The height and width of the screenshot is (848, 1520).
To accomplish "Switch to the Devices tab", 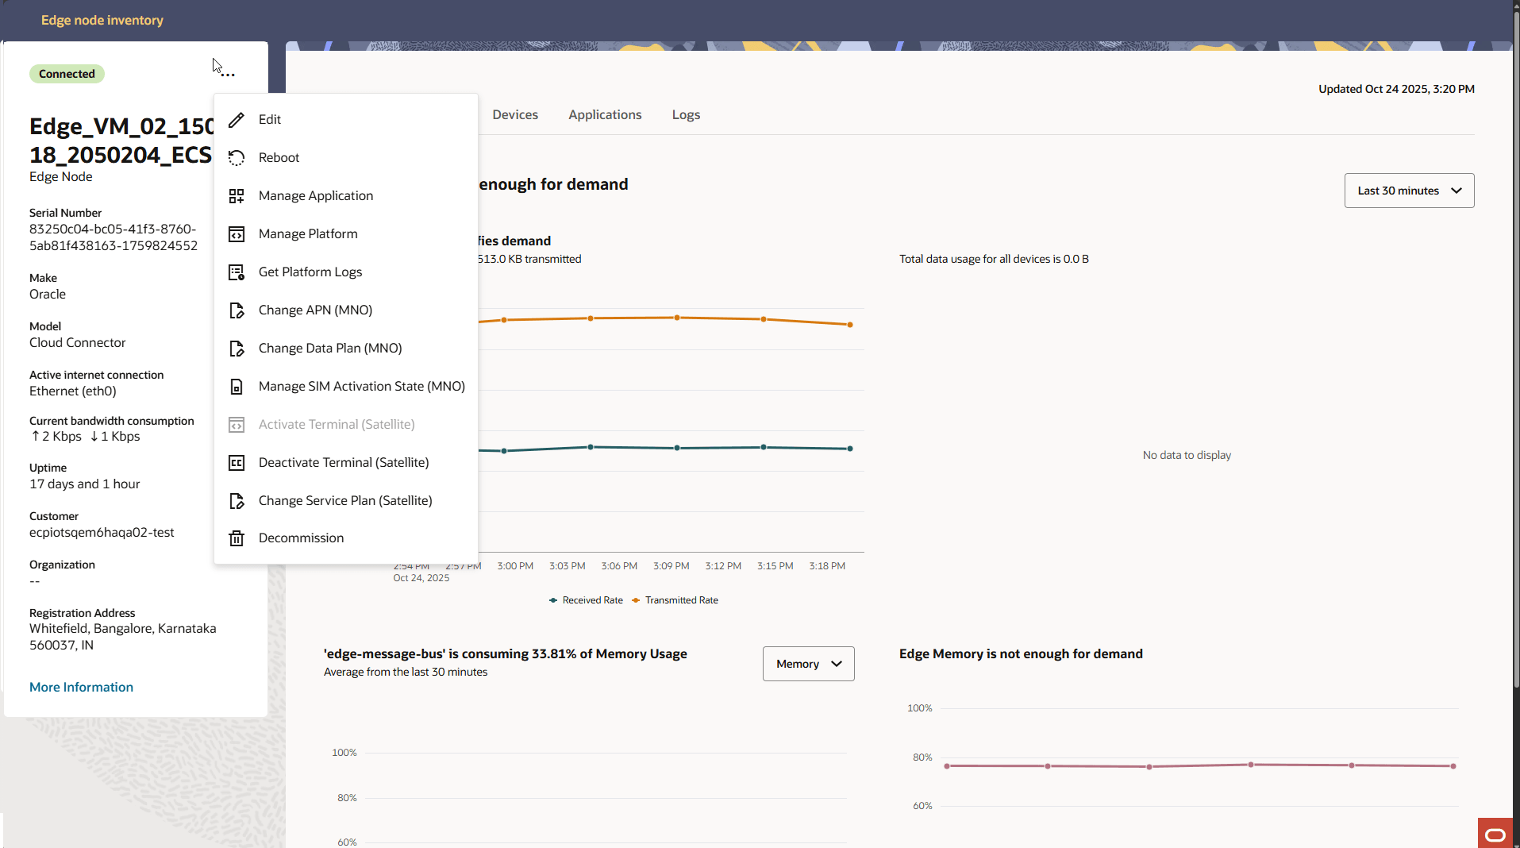I will pos(514,114).
